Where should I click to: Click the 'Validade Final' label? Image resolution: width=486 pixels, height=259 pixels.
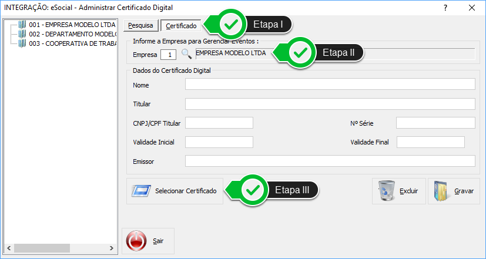click(x=370, y=142)
